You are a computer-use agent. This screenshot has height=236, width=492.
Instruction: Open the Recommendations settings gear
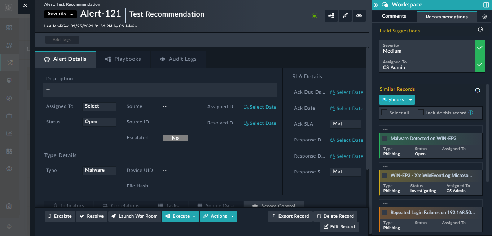pyautogui.click(x=484, y=17)
